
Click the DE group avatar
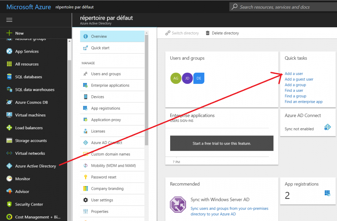pos(199,78)
